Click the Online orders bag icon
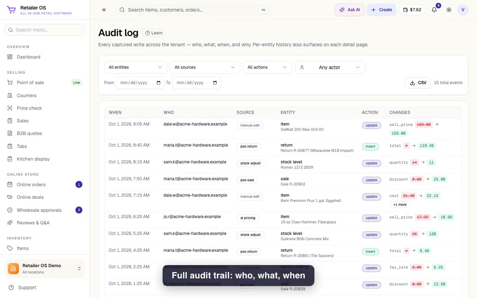 [x=10, y=184]
